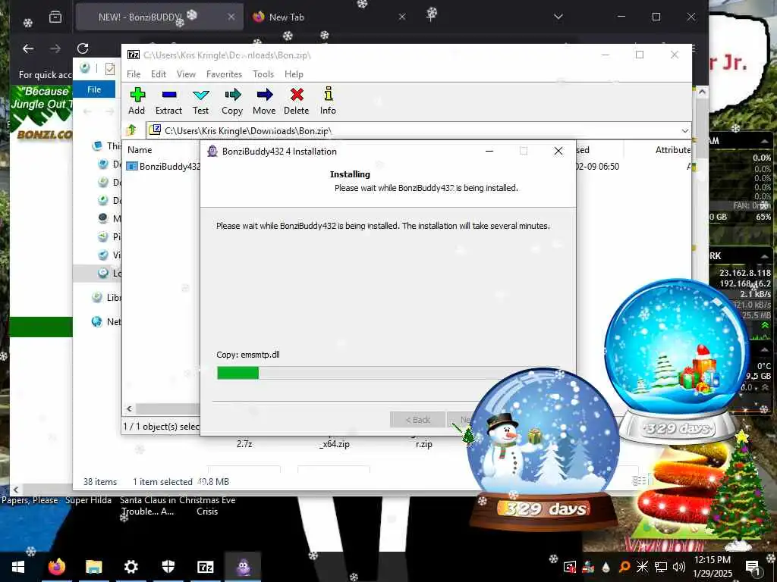This screenshot has height=582, width=777.
Task: Open the notification center icon
Action: (753, 567)
